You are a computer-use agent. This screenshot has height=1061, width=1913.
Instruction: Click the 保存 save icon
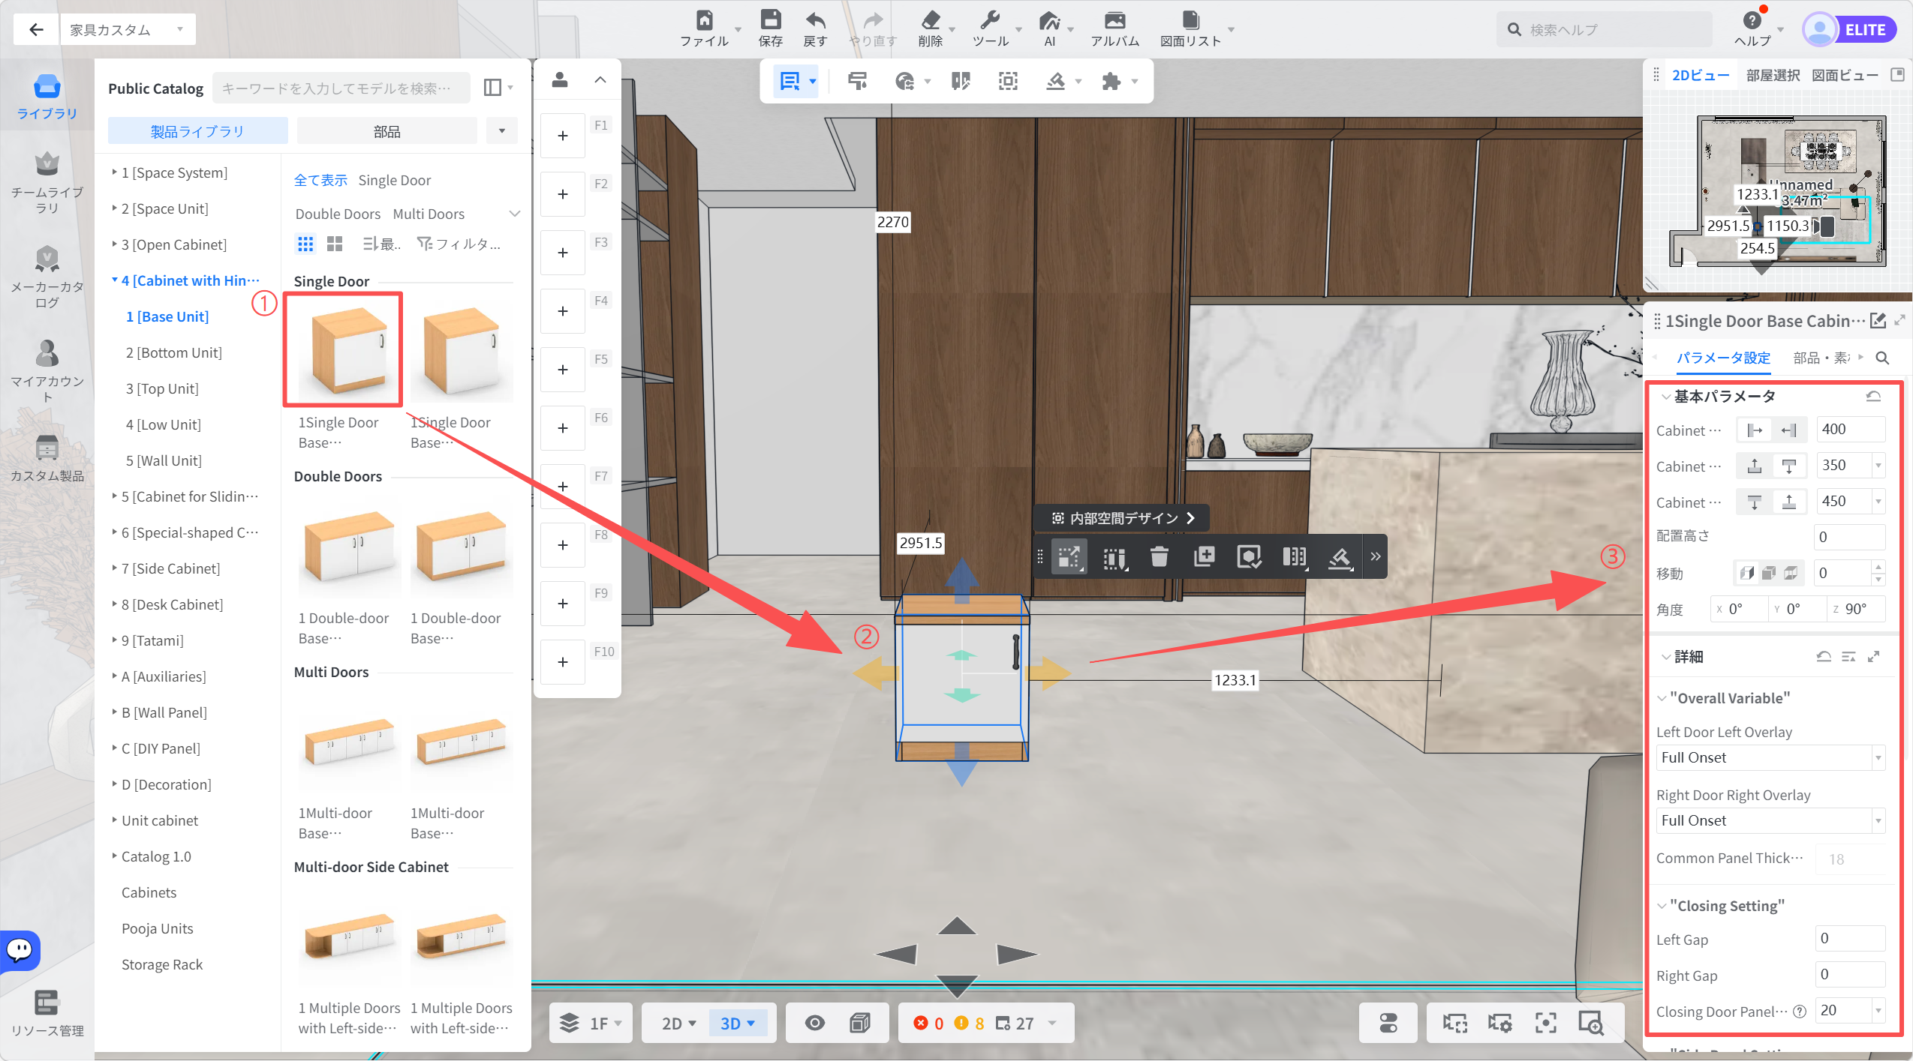tap(770, 20)
